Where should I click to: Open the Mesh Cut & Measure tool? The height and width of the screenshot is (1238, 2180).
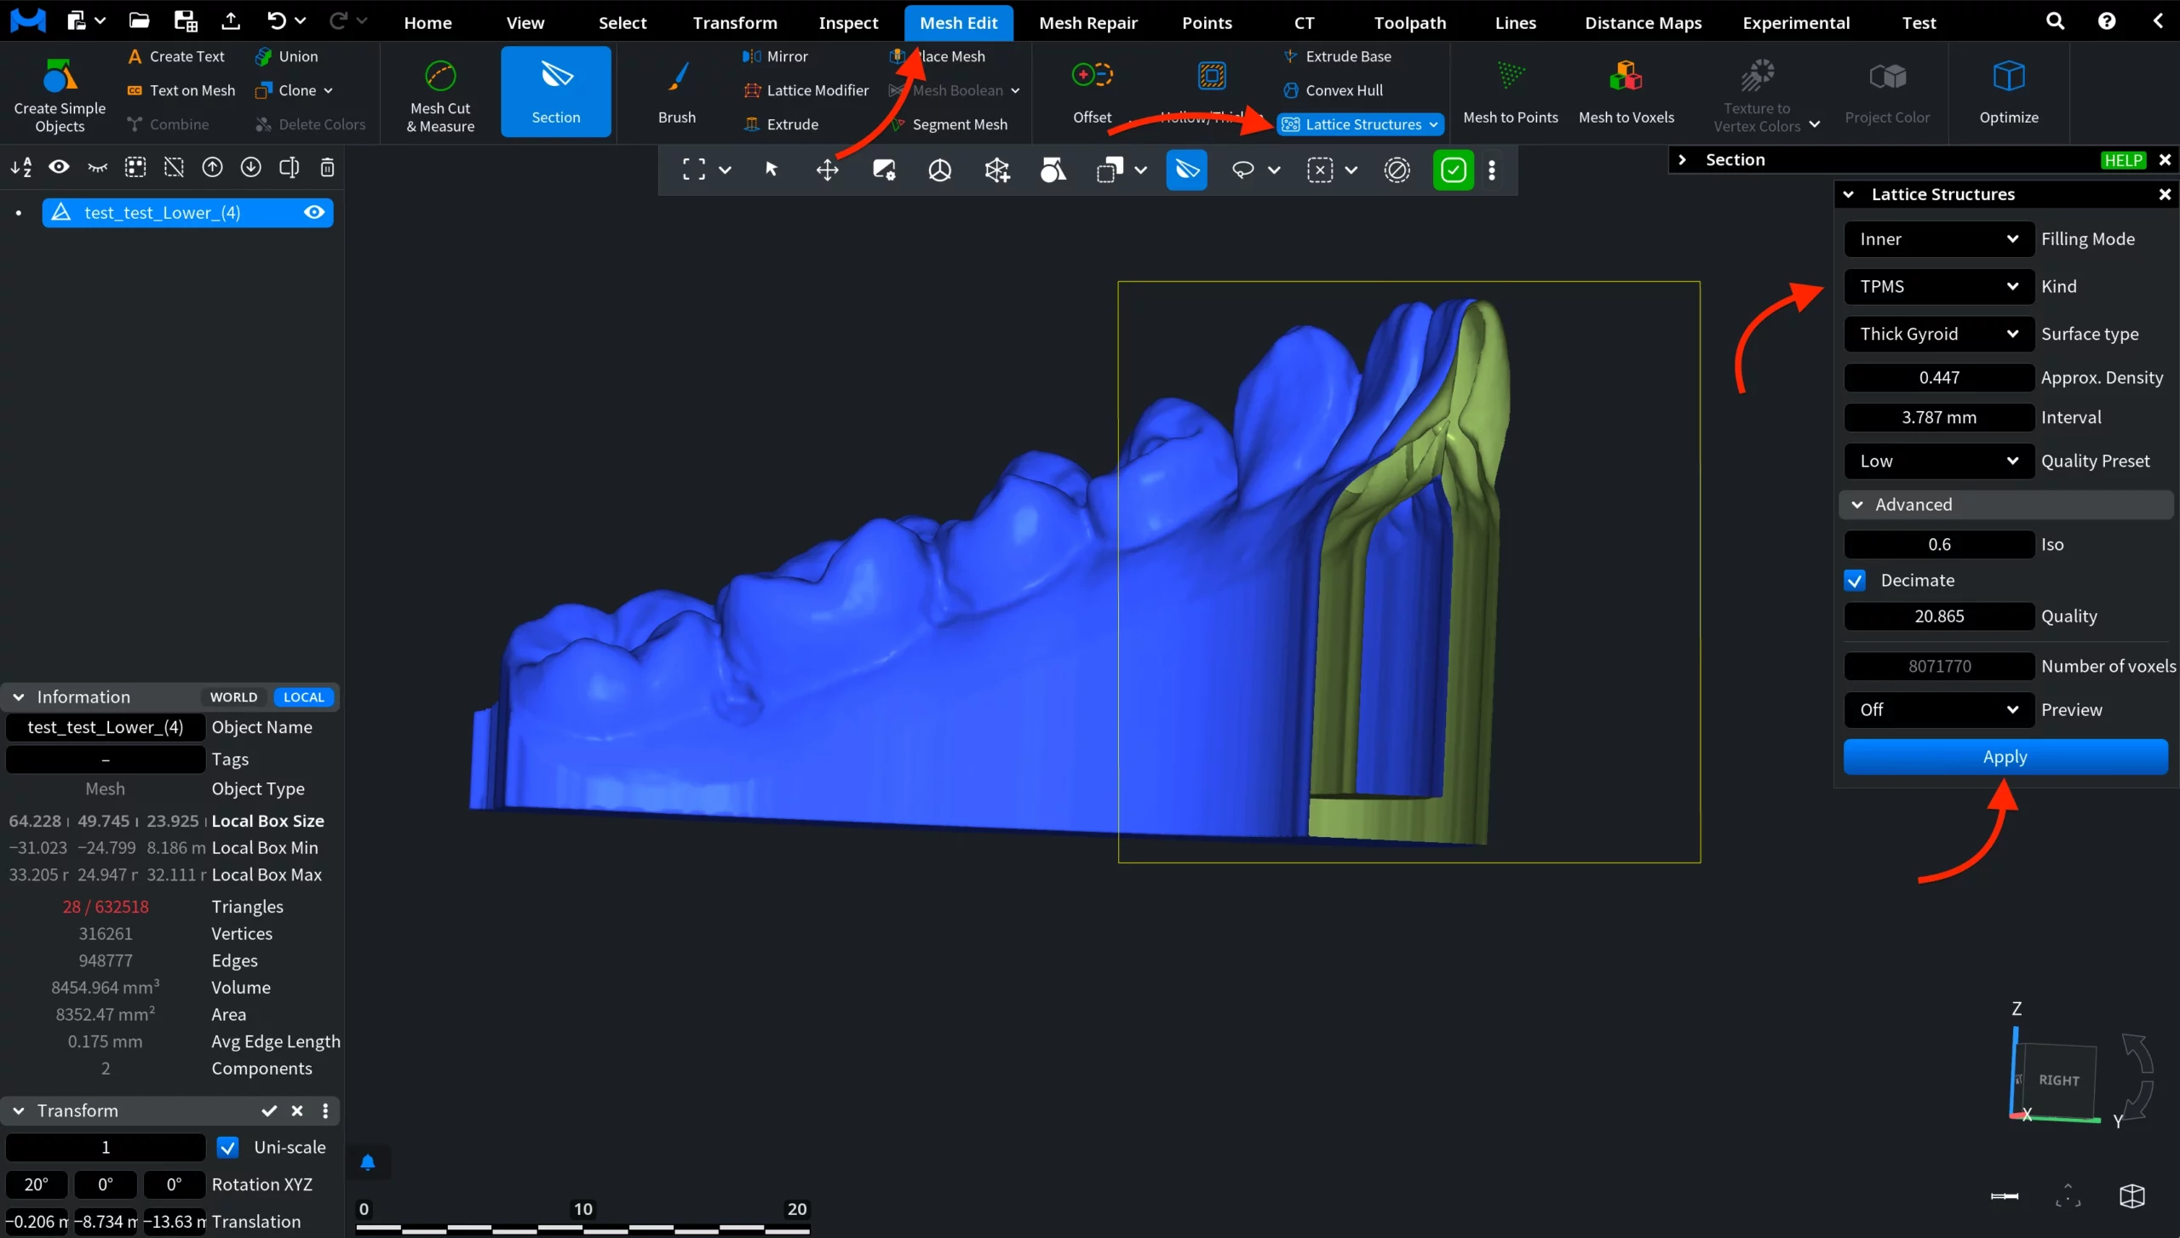click(x=439, y=94)
